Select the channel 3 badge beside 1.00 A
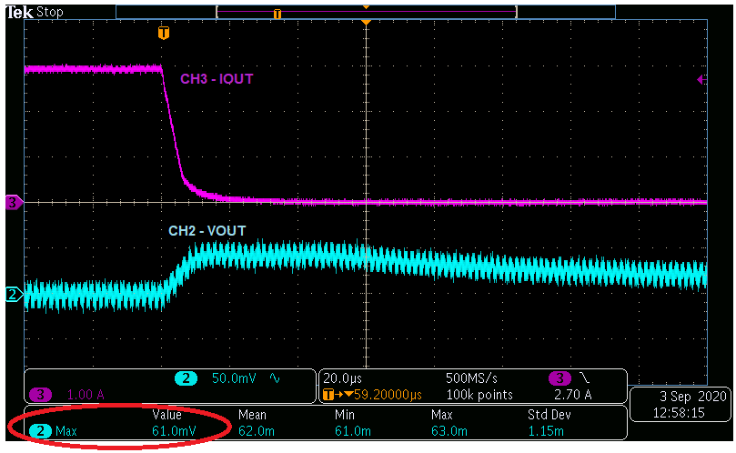This screenshot has height=453, width=736. [41, 395]
